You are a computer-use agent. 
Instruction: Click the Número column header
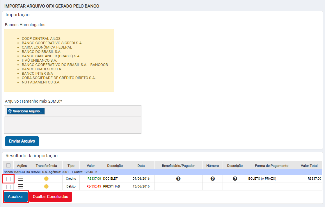point(212,165)
